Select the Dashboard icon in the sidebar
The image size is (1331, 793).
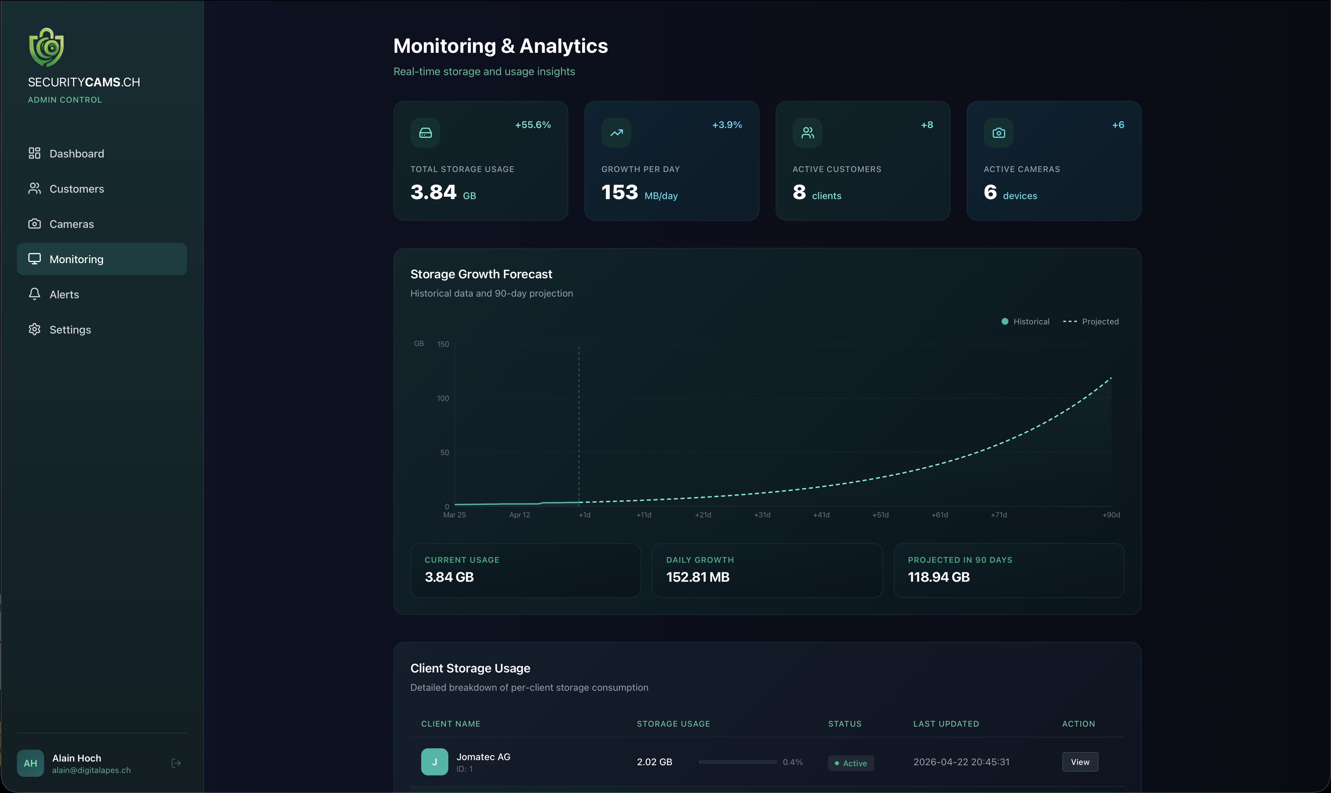click(34, 153)
